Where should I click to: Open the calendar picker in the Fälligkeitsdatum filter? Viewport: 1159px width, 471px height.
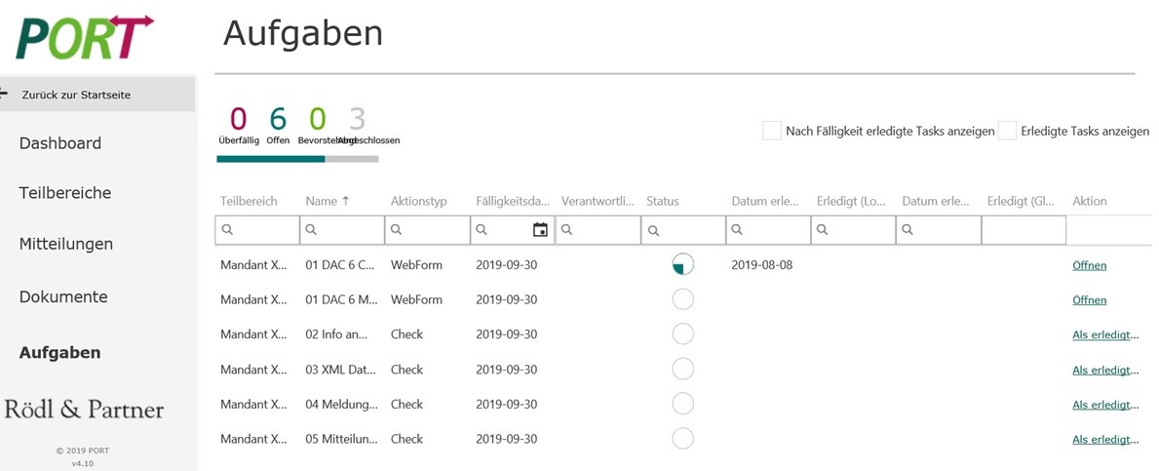540,230
